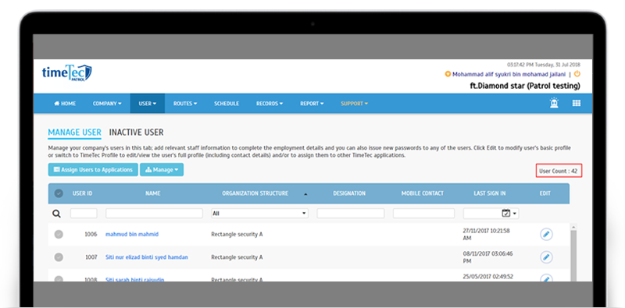This screenshot has height=308, width=625.
Task: Sort by Mobile Contact column header
Action: click(422, 193)
